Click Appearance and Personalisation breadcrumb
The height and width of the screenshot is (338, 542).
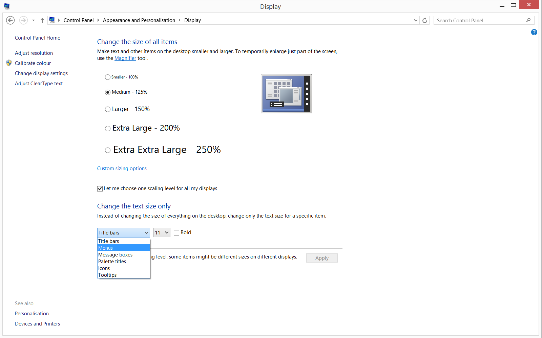(139, 20)
